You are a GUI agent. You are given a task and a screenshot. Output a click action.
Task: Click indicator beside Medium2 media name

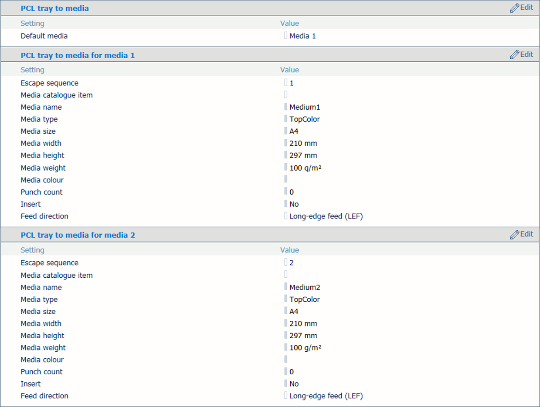[x=286, y=287]
